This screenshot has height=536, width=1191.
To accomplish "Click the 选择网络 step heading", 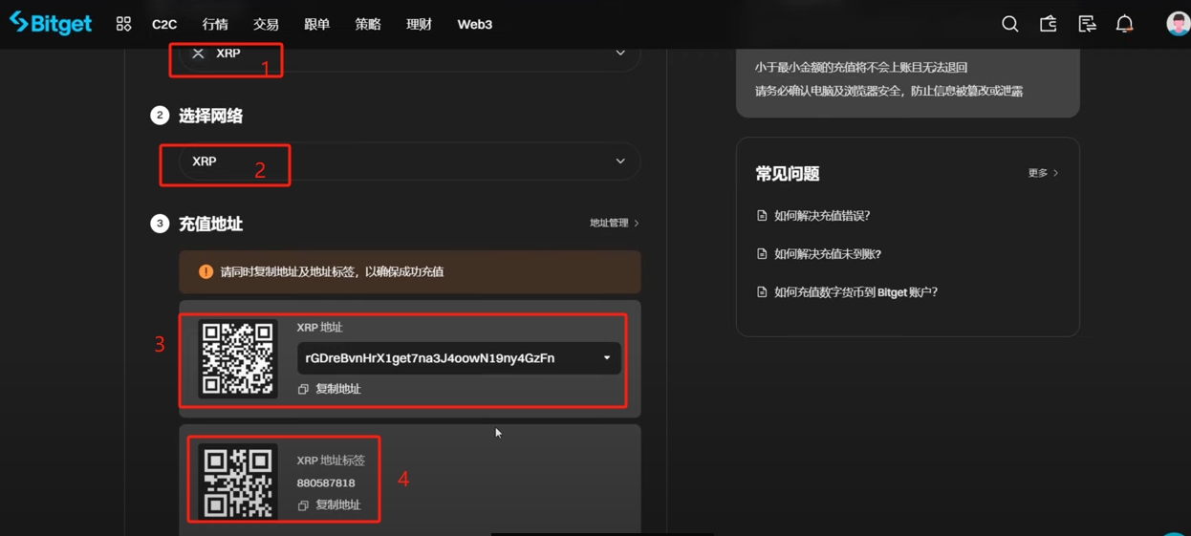I will (x=210, y=116).
